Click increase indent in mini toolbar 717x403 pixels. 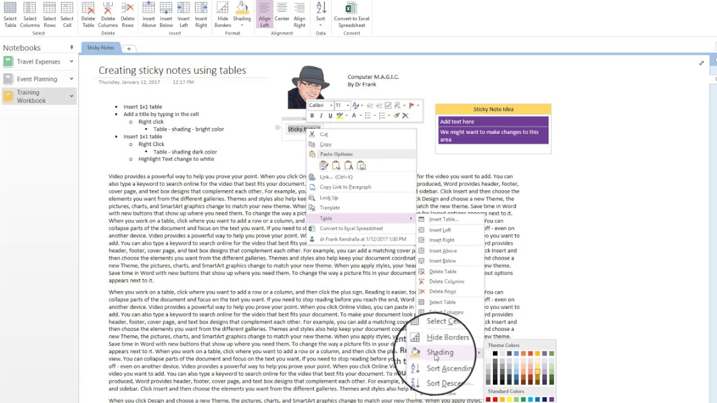tap(379, 105)
